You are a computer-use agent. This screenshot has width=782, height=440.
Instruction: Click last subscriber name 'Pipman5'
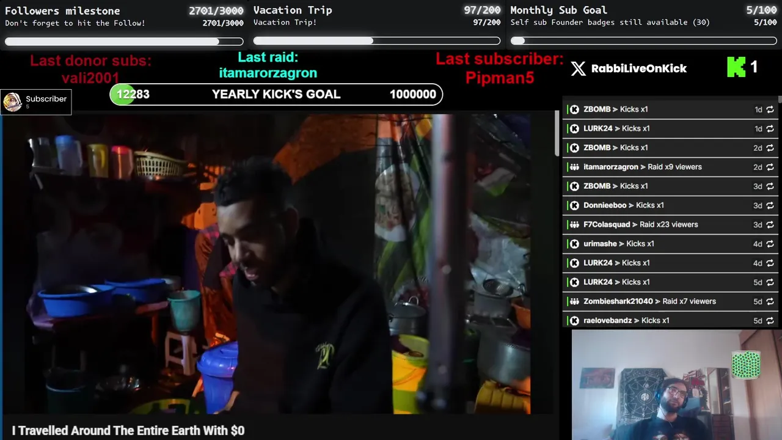[x=500, y=78]
